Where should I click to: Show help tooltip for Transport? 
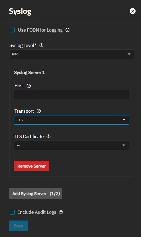click(x=39, y=111)
